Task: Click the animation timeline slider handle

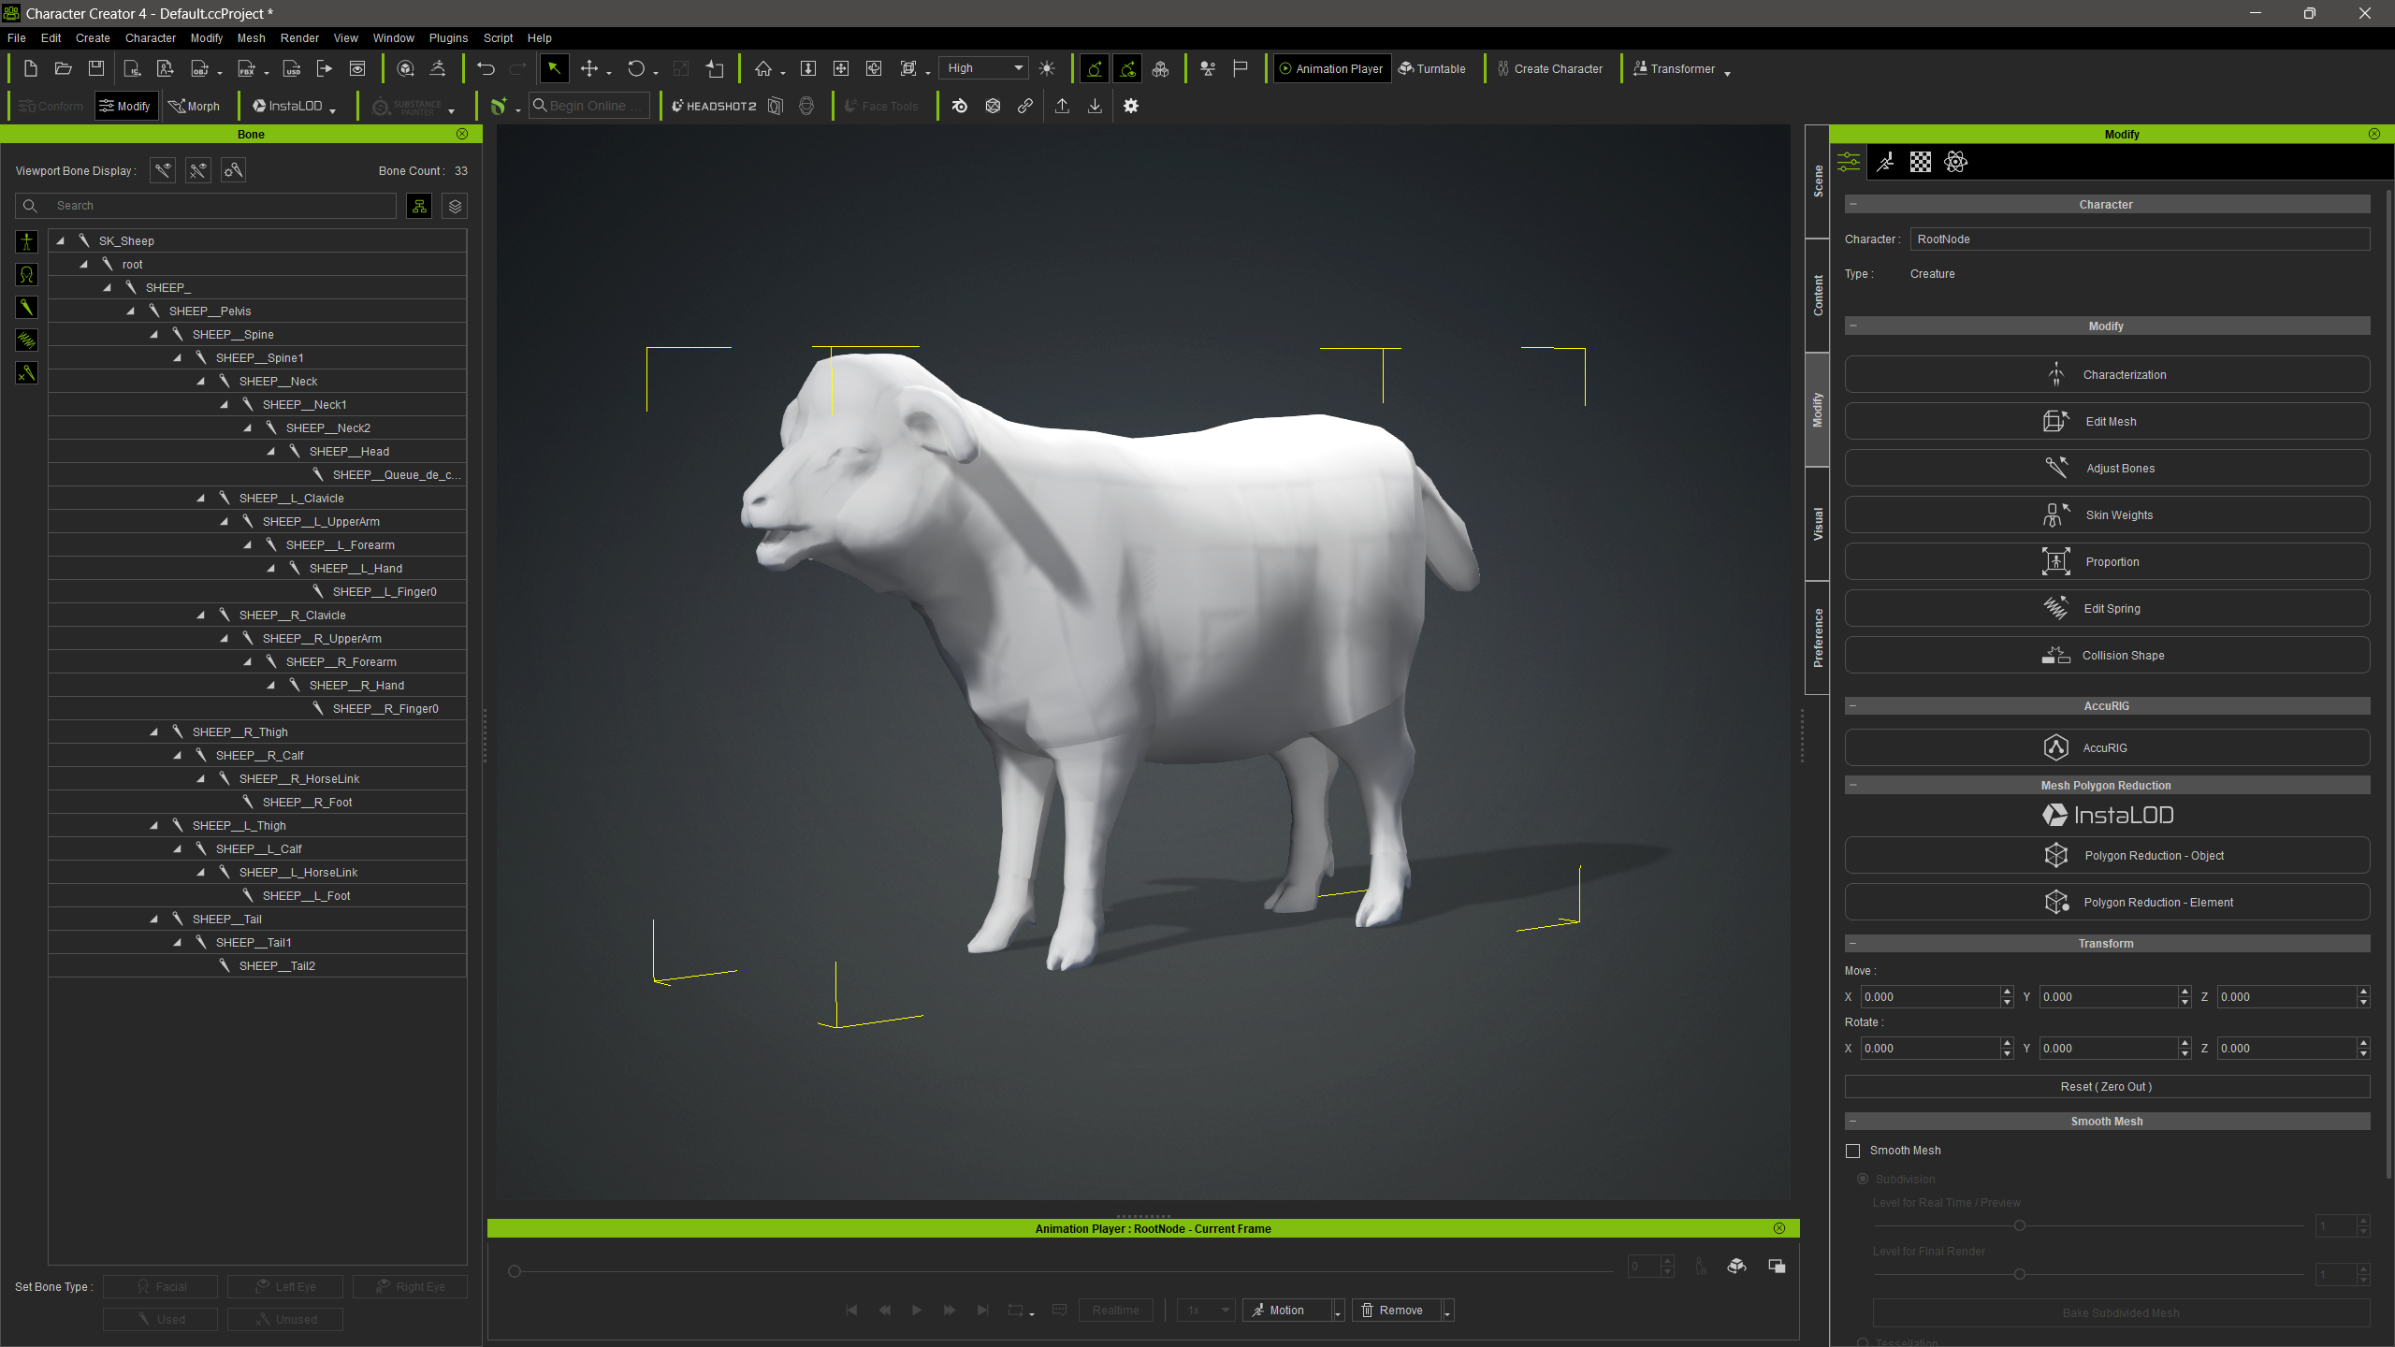Action: click(x=515, y=1271)
